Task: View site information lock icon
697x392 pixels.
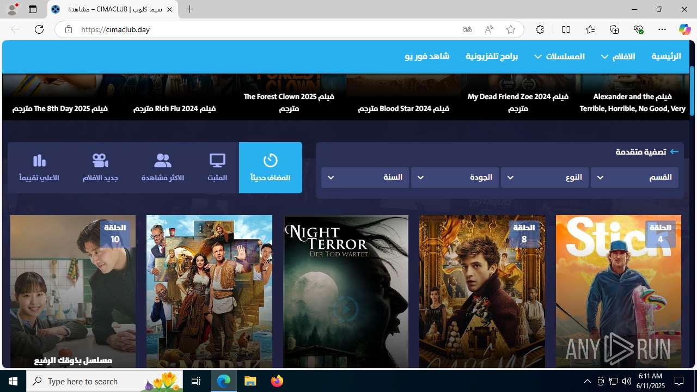Action: point(68,29)
